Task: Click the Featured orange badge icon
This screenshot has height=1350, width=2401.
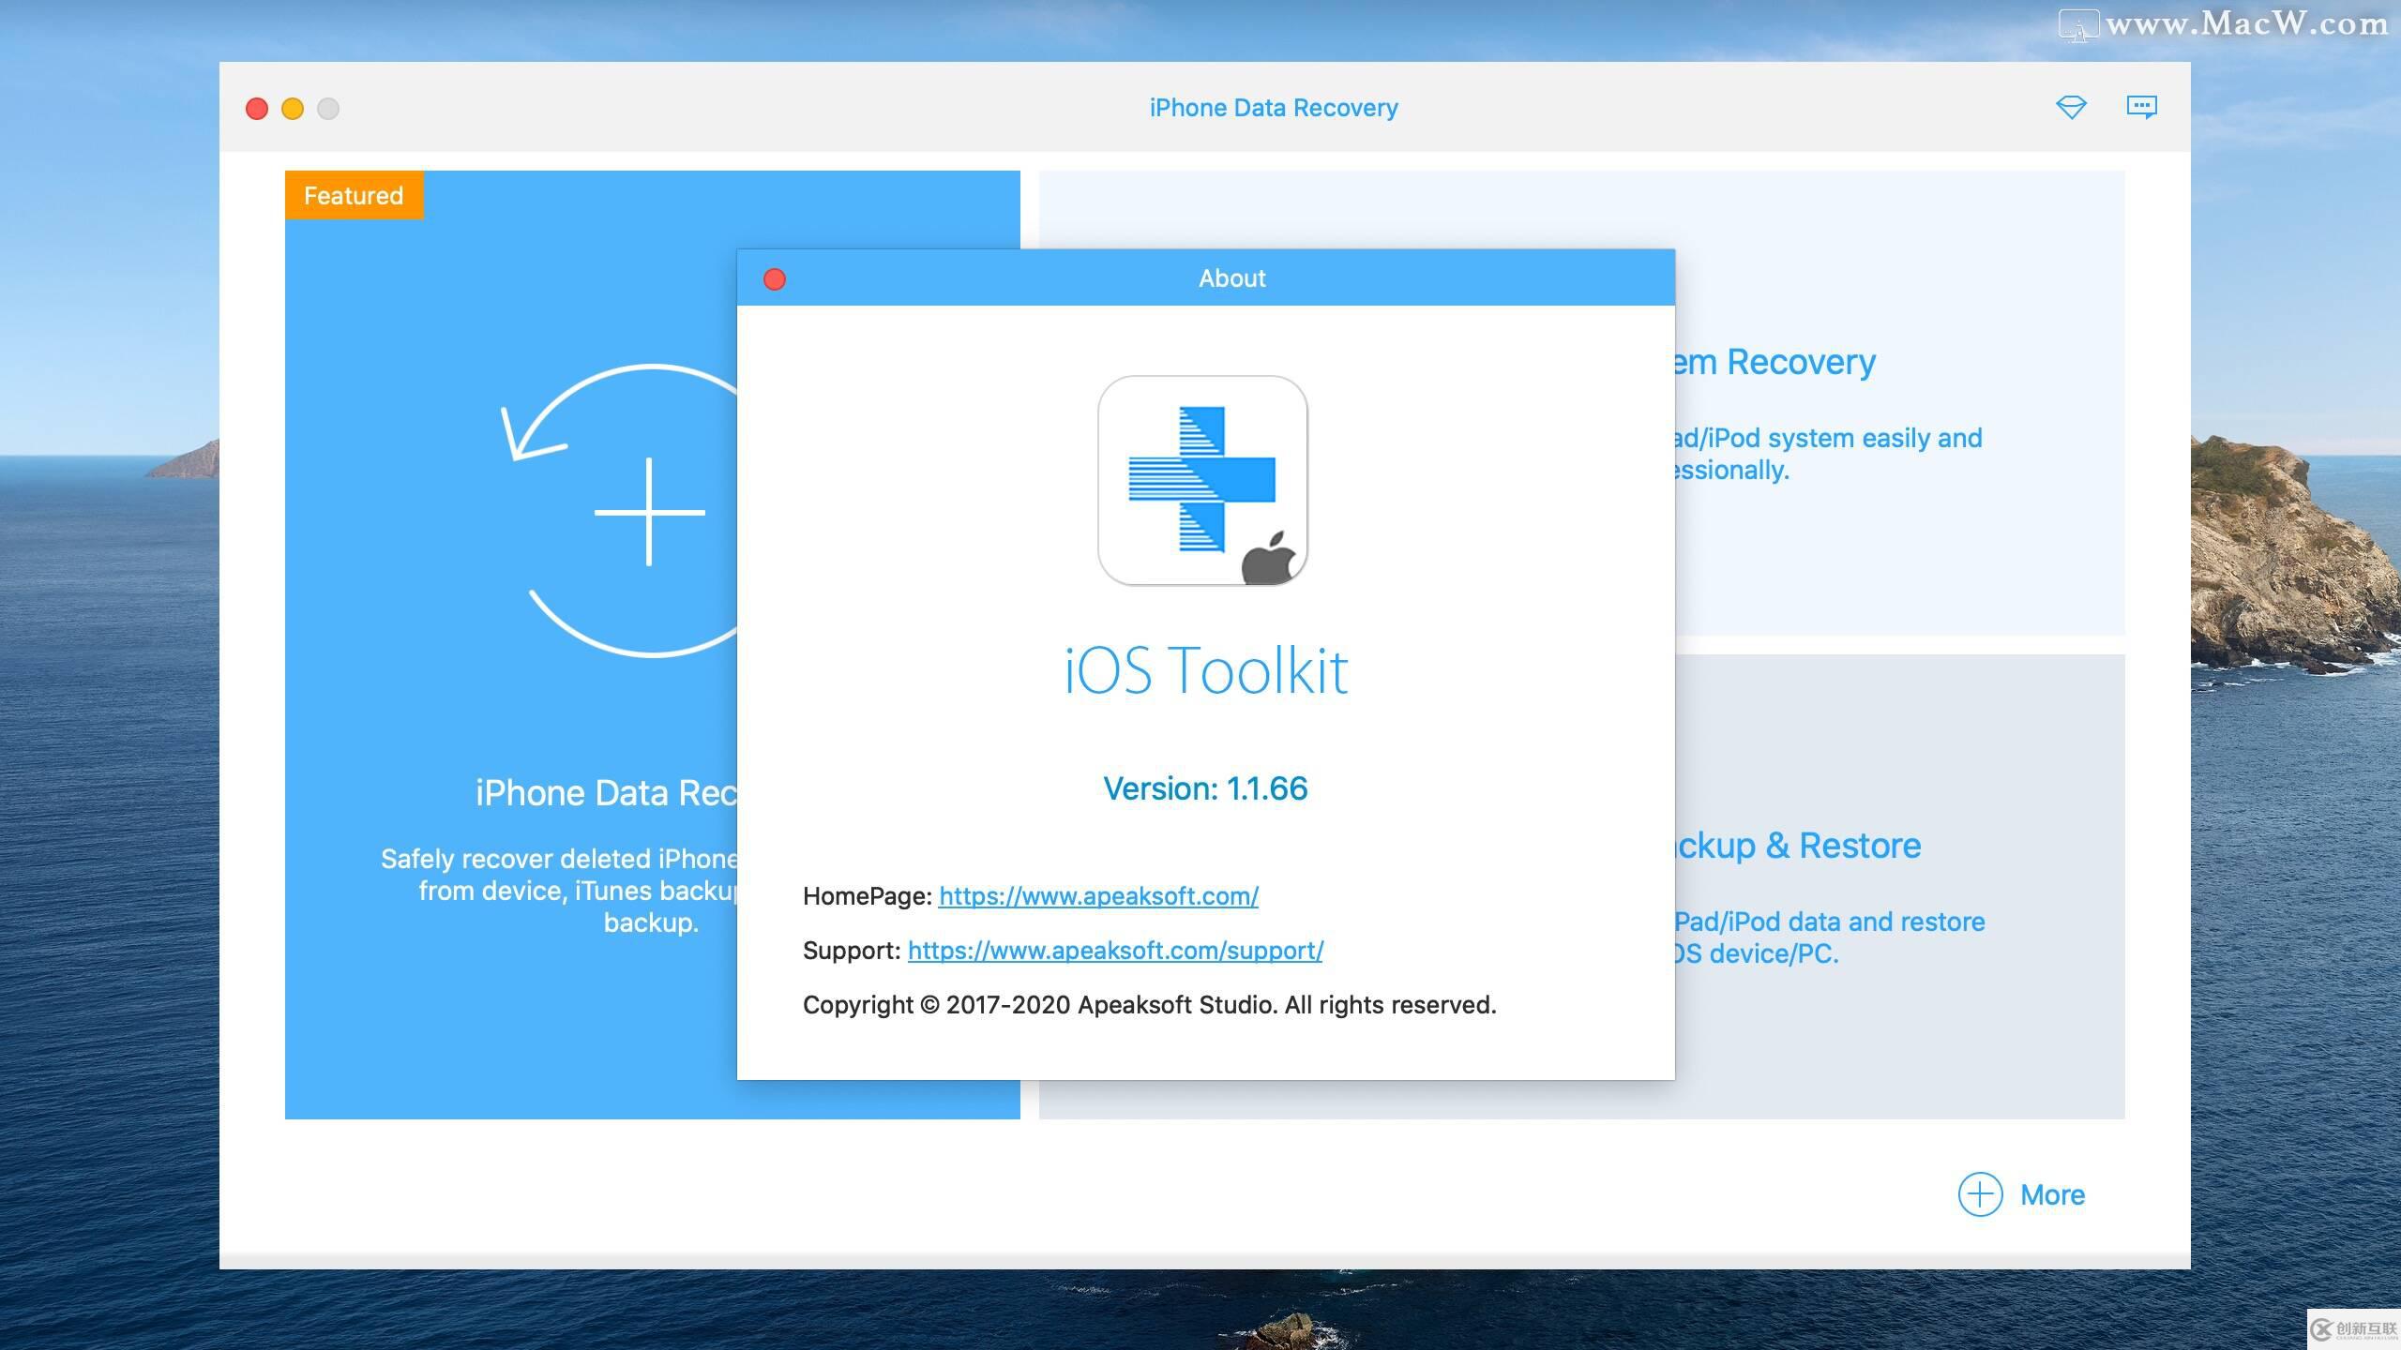Action: [x=353, y=196]
